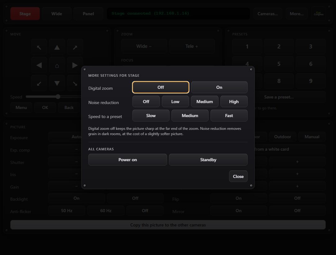Screen dimensions: 336x255
Task: Switch to the Panel camera tab
Action: point(88,14)
